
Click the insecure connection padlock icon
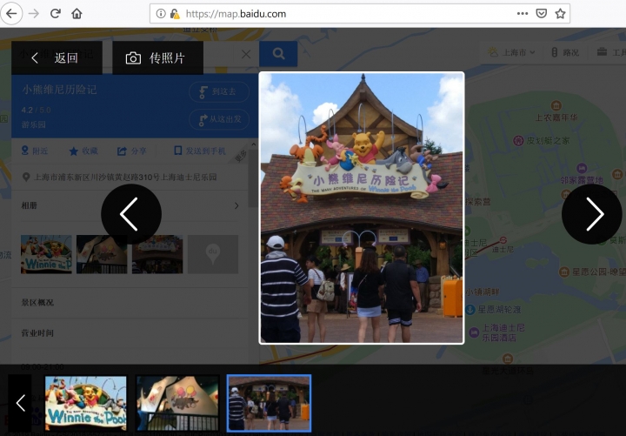175,14
